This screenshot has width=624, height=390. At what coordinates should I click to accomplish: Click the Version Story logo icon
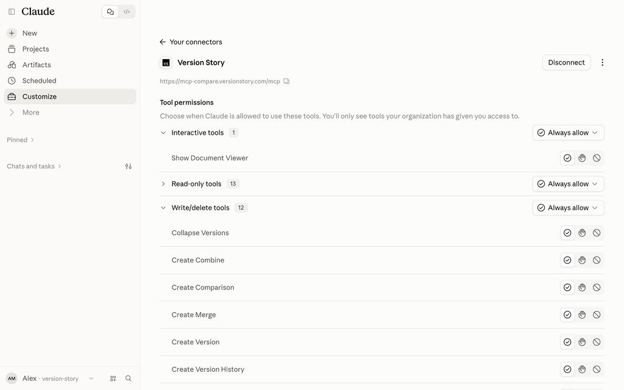[166, 63]
